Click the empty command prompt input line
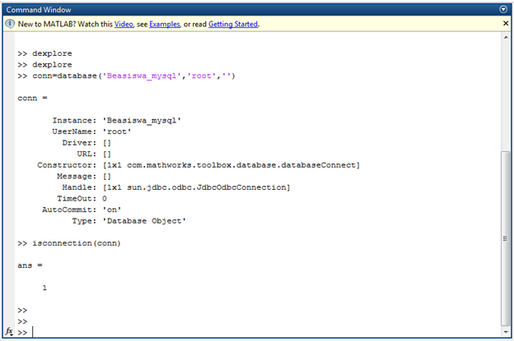The width and height of the screenshot is (514, 341). 247,332
